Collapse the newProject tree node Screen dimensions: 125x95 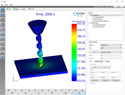[89, 15]
